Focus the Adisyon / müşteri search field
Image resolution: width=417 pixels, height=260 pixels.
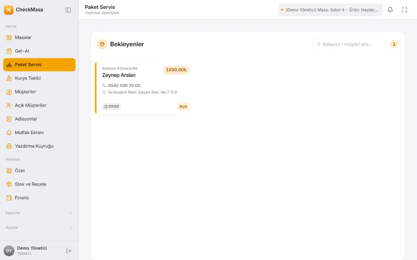[349, 44]
